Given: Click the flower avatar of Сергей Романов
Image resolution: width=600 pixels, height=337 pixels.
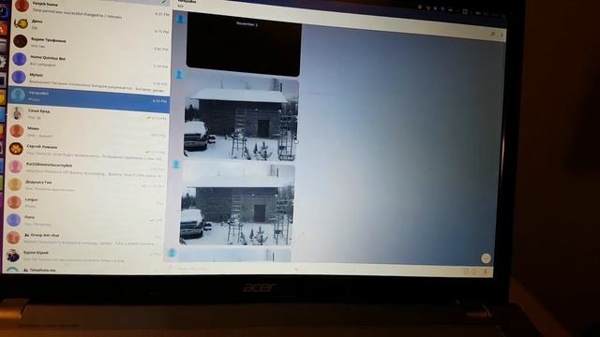Looking at the screenshot, I should coord(16,148).
